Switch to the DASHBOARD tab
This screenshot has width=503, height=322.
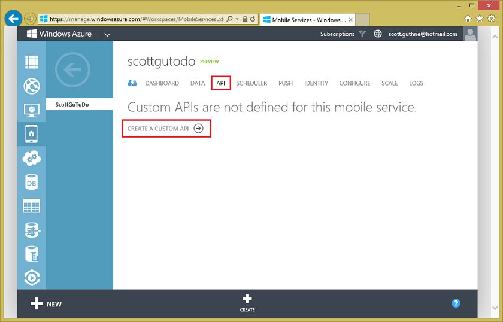162,83
